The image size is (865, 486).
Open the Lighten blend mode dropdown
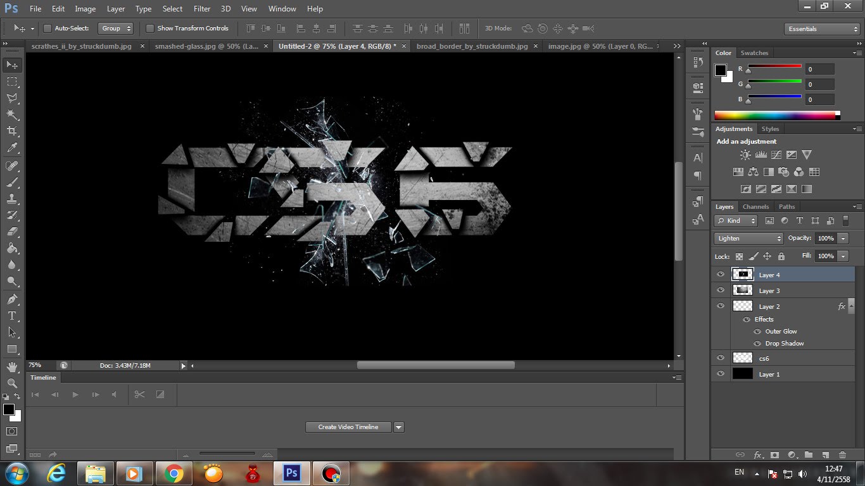tap(747, 238)
